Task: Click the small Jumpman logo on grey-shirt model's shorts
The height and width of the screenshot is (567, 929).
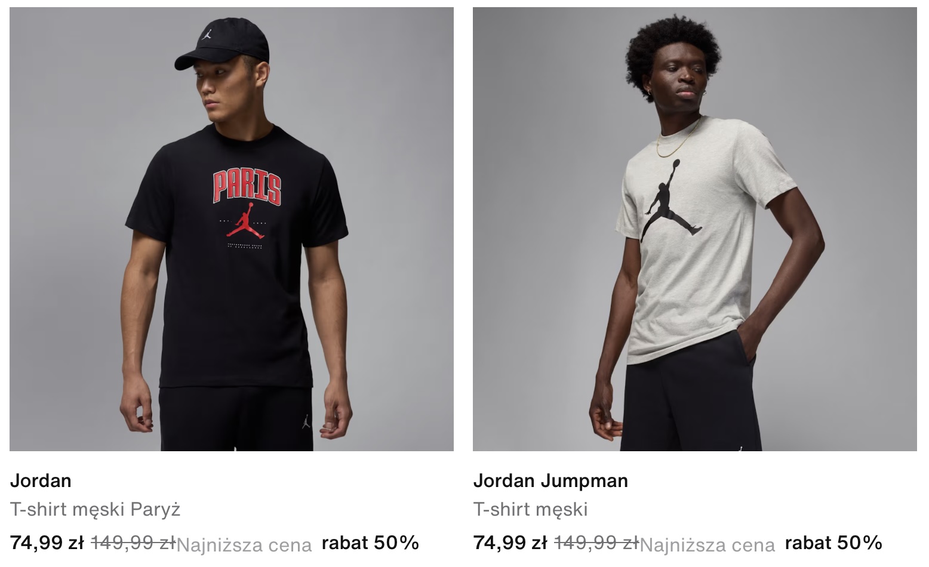Action: click(x=741, y=447)
